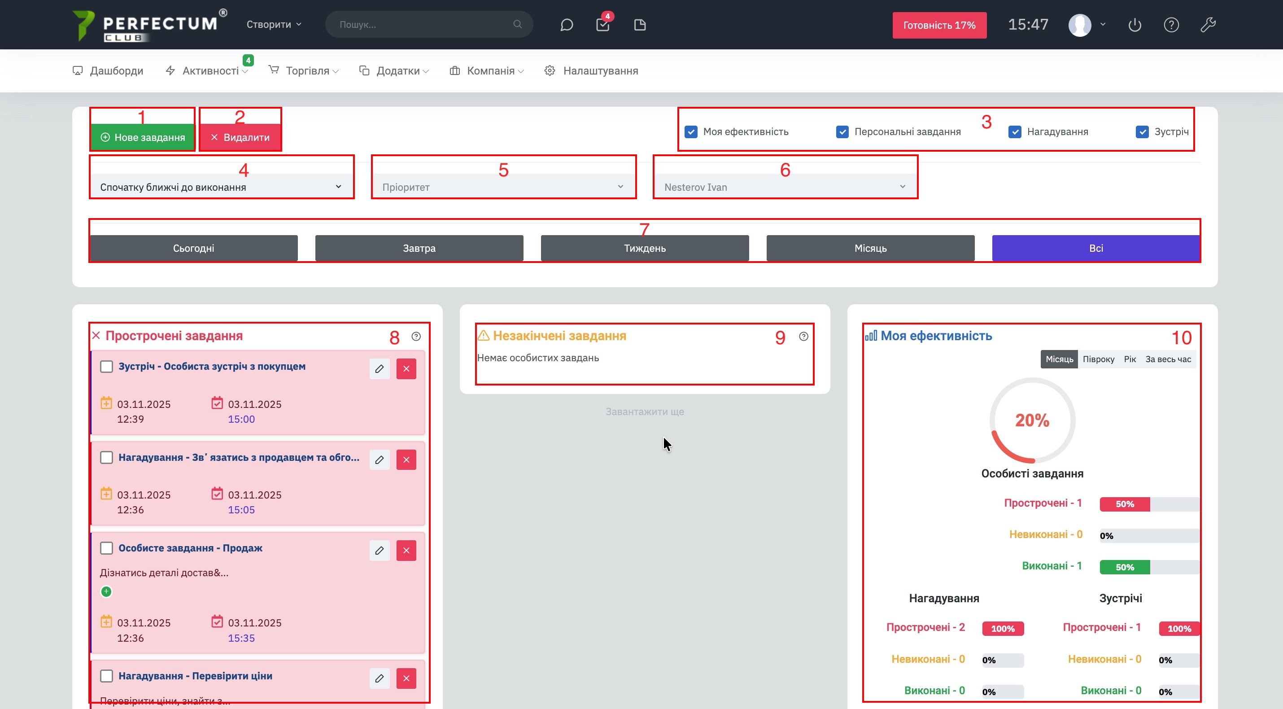Click the notes document icon in header
Screen dimensions: 1283x709
point(640,25)
